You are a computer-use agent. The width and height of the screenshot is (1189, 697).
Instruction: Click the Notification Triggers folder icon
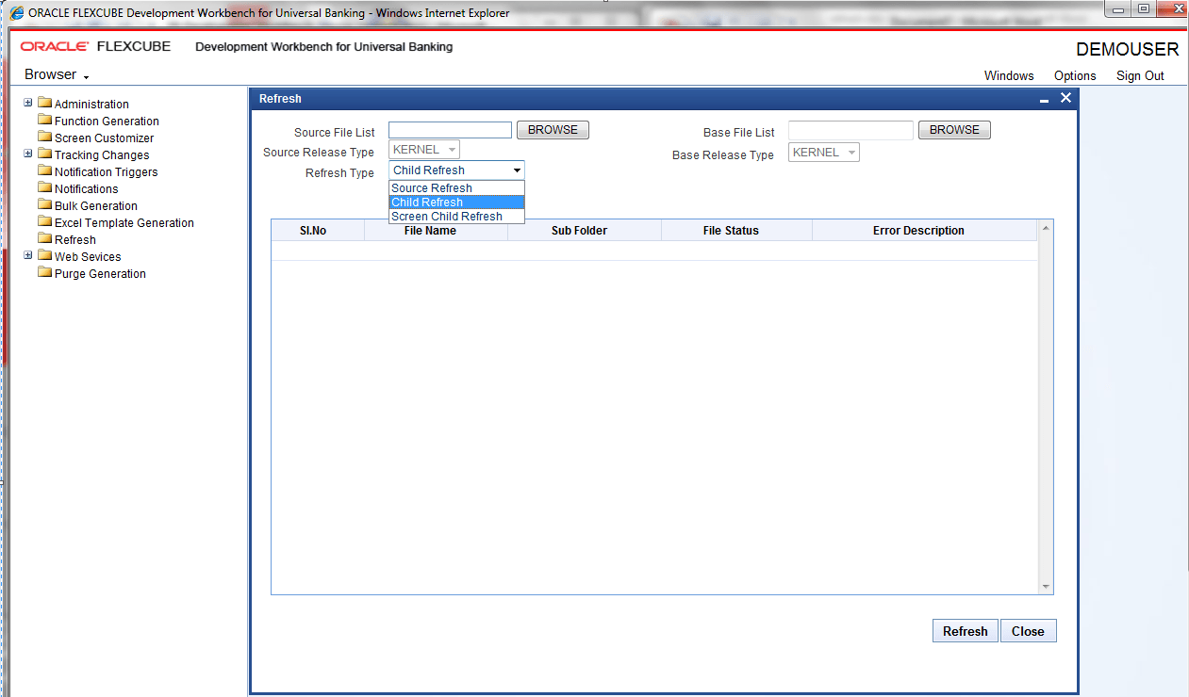click(x=44, y=171)
